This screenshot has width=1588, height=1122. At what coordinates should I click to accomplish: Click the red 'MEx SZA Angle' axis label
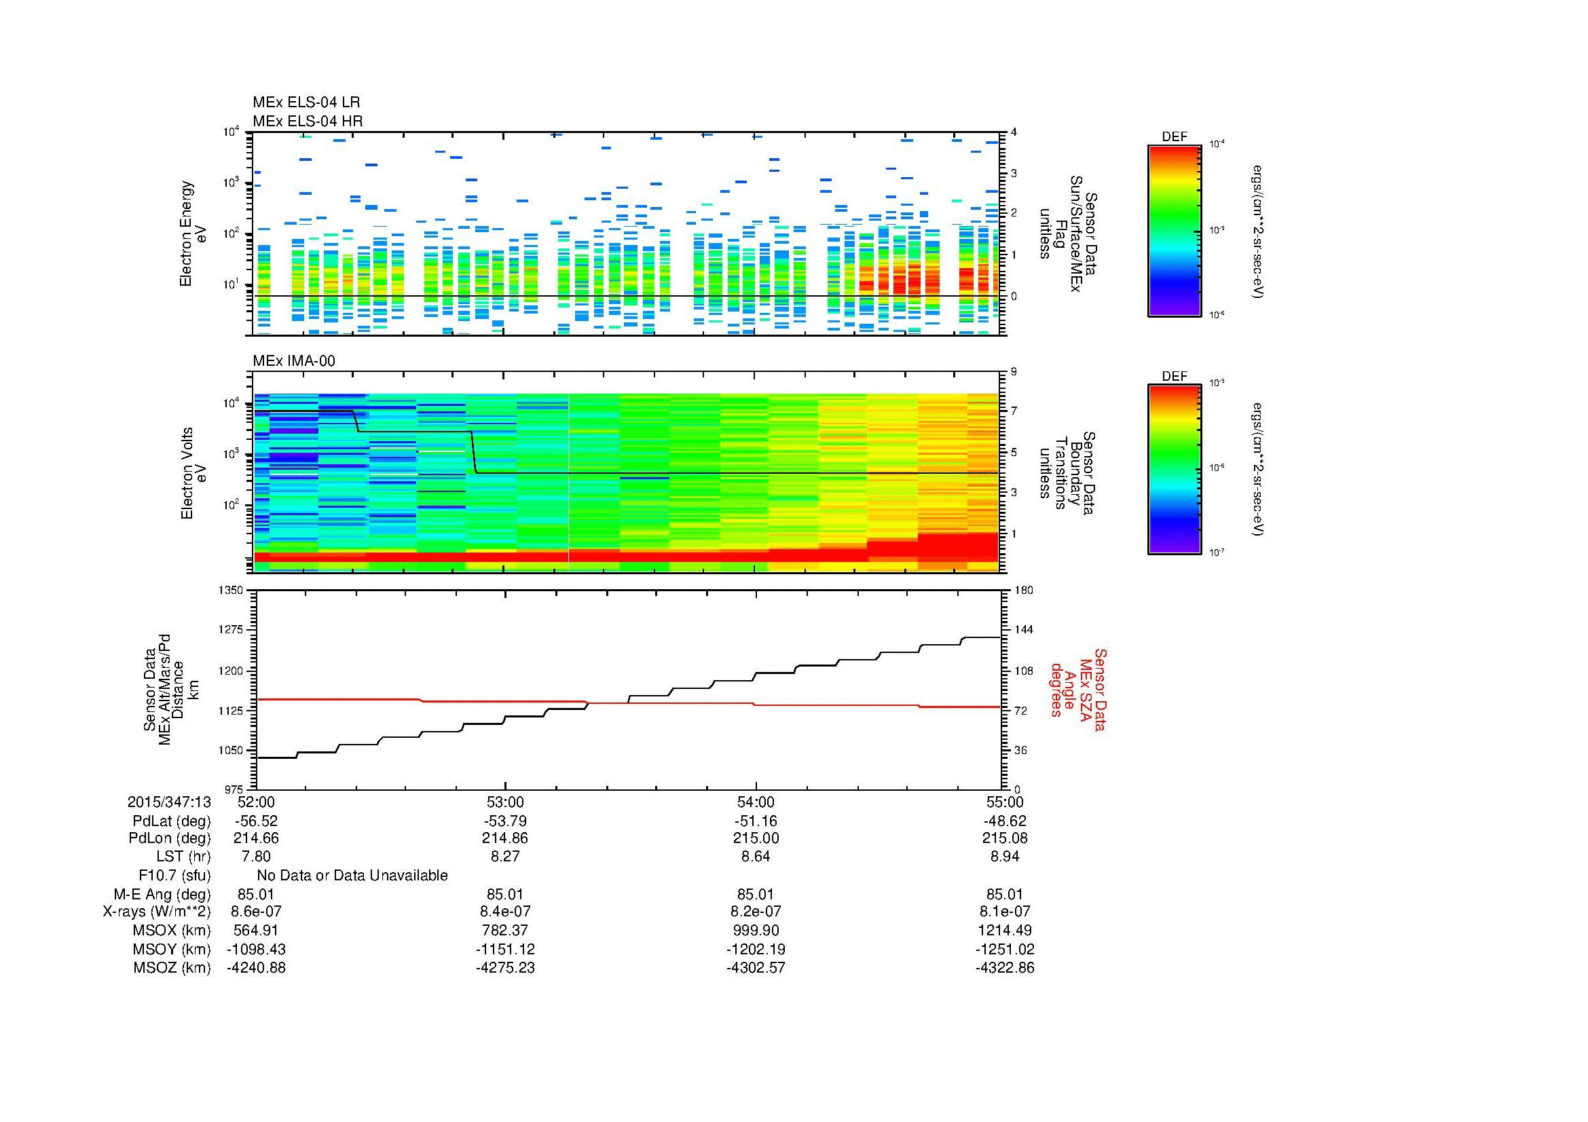(x=1078, y=689)
